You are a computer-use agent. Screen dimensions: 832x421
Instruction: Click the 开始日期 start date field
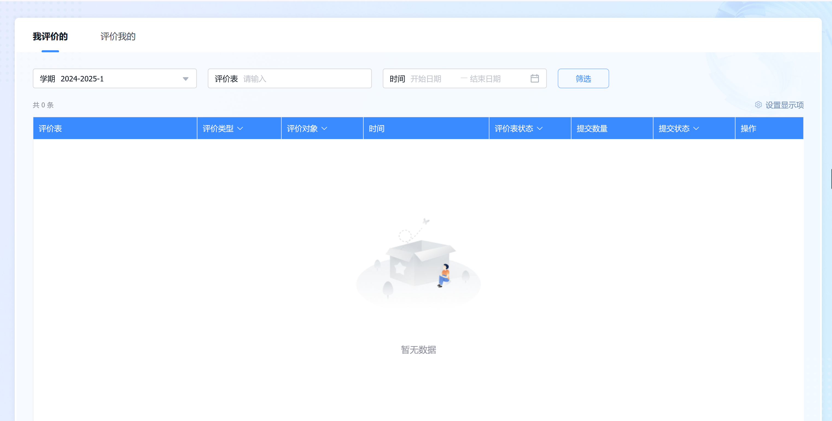coord(426,79)
